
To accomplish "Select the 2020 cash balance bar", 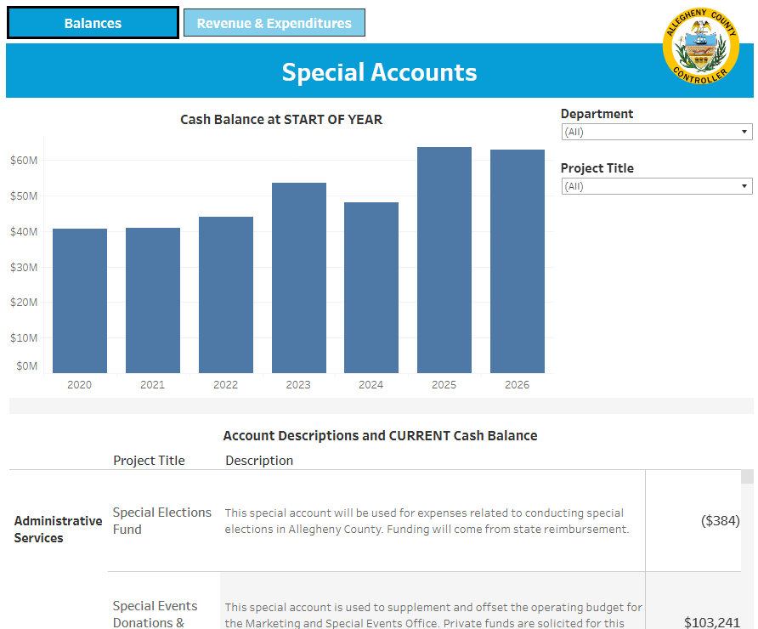I will pos(80,301).
